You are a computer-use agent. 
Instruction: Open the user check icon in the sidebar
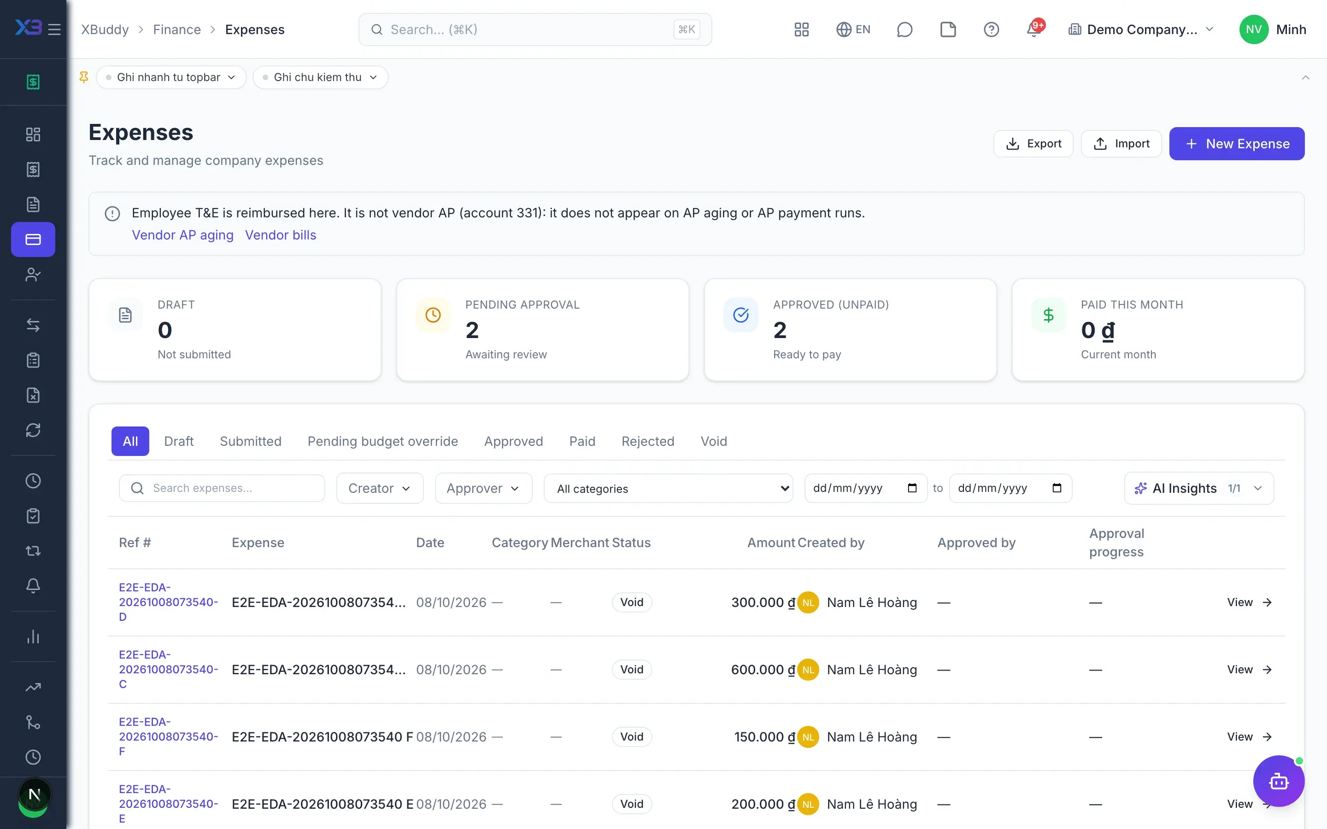33,274
